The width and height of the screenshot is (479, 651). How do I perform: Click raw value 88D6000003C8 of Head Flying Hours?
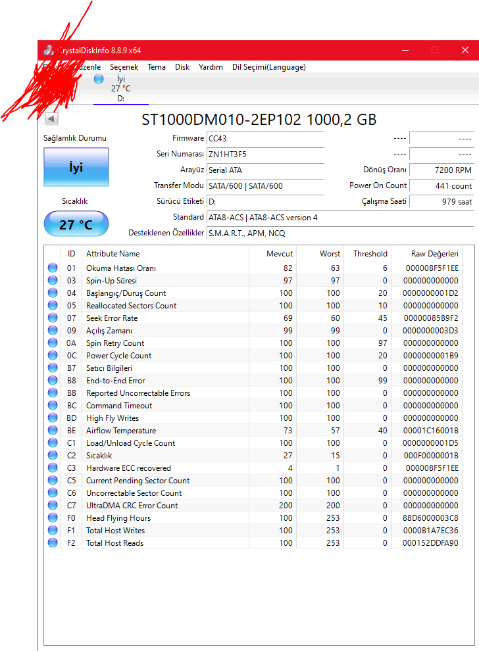pyautogui.click(x=430, y=518)
